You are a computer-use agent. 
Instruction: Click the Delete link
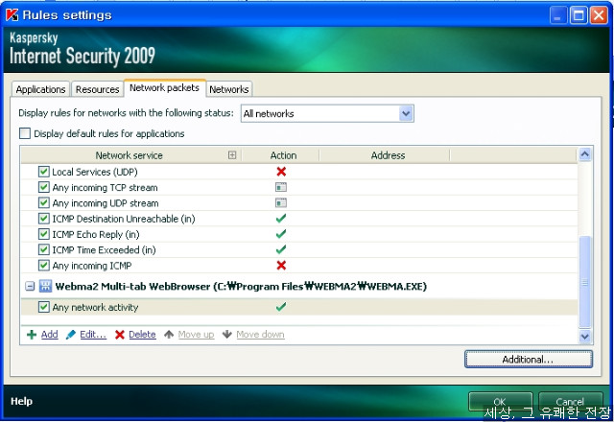point(142,335)
